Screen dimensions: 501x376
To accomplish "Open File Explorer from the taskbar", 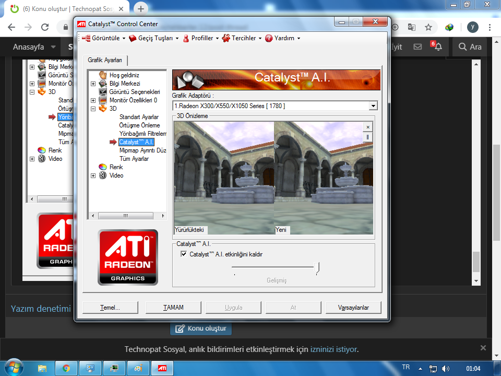I will point(42,368).
